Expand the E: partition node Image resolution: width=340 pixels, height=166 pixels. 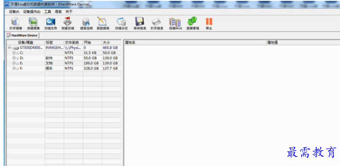[14, 63]
